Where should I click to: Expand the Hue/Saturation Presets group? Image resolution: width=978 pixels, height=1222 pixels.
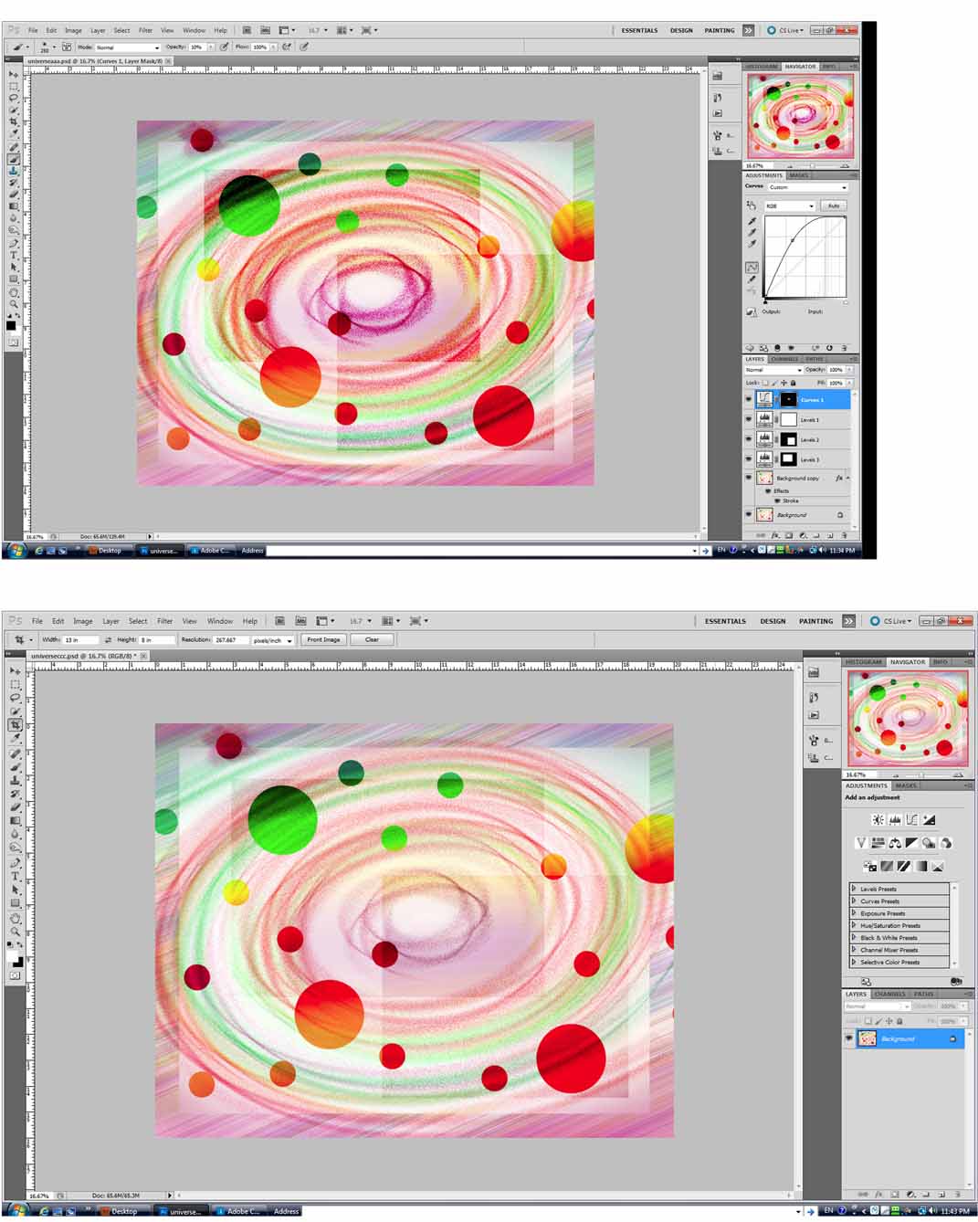pos(854,925)
